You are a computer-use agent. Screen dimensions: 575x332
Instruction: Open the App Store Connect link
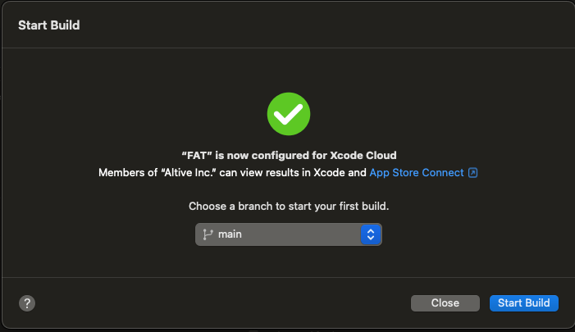click(x=417, y=173)
